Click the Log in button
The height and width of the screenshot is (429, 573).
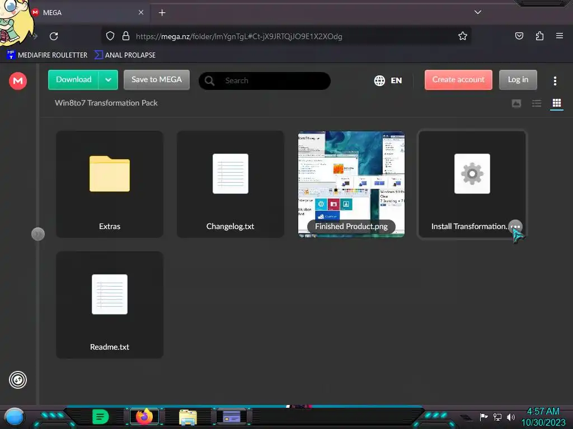click(x=518, y=79)
